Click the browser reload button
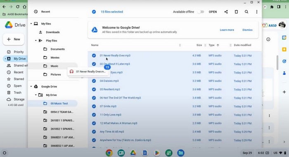The height and width of the screenshot is (157, 289). click(18, 7)
